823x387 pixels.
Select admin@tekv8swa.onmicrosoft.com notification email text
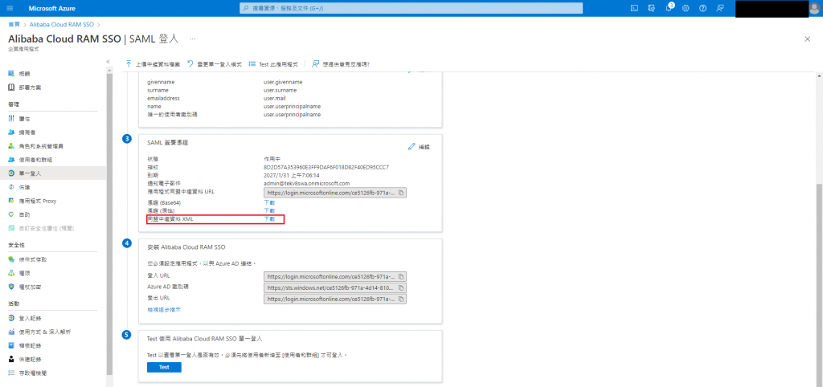pyautogui.click(x=306, y=184)
